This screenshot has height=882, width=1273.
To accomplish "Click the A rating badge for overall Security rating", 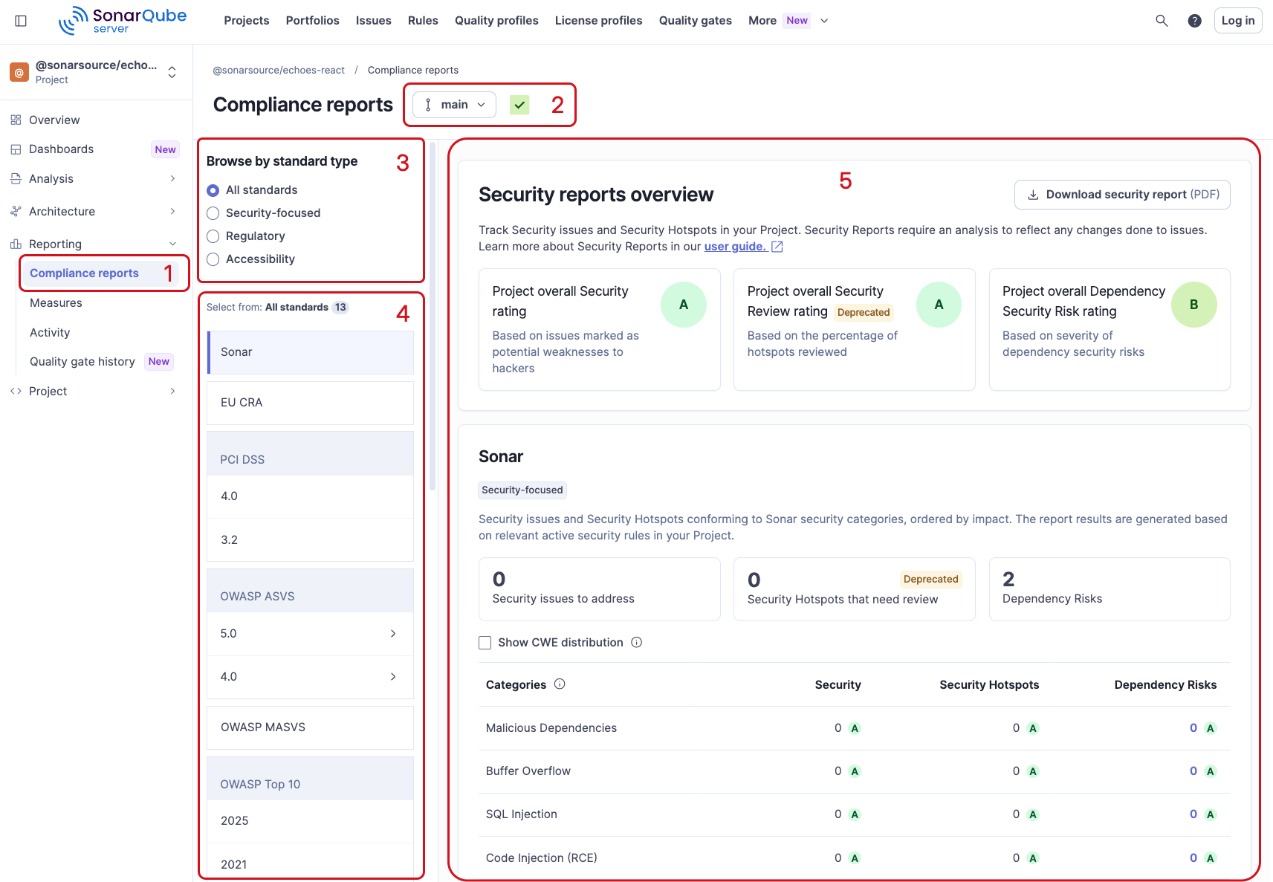I will 684,305.
